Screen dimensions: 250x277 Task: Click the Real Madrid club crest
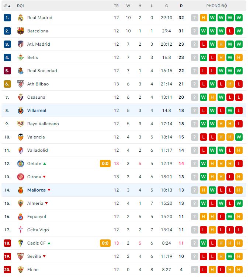21,18
